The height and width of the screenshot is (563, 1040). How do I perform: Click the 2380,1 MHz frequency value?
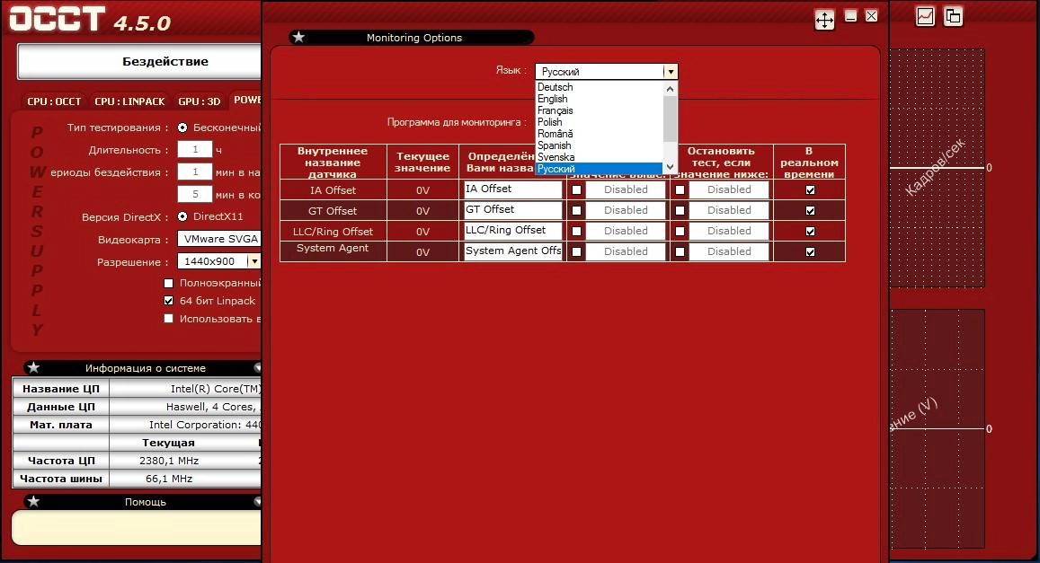[168, 461]
